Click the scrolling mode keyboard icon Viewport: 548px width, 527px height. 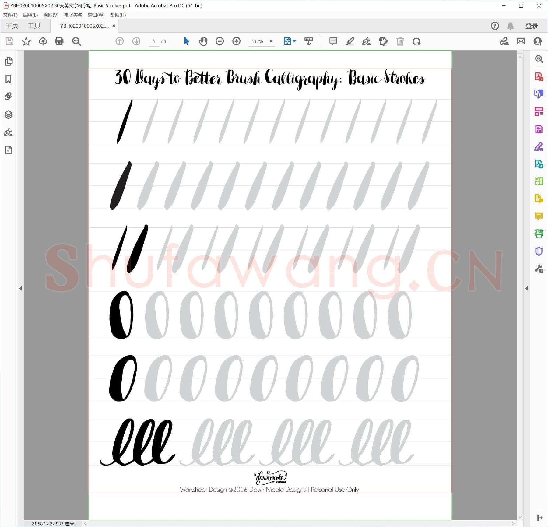tap(309, 41)
